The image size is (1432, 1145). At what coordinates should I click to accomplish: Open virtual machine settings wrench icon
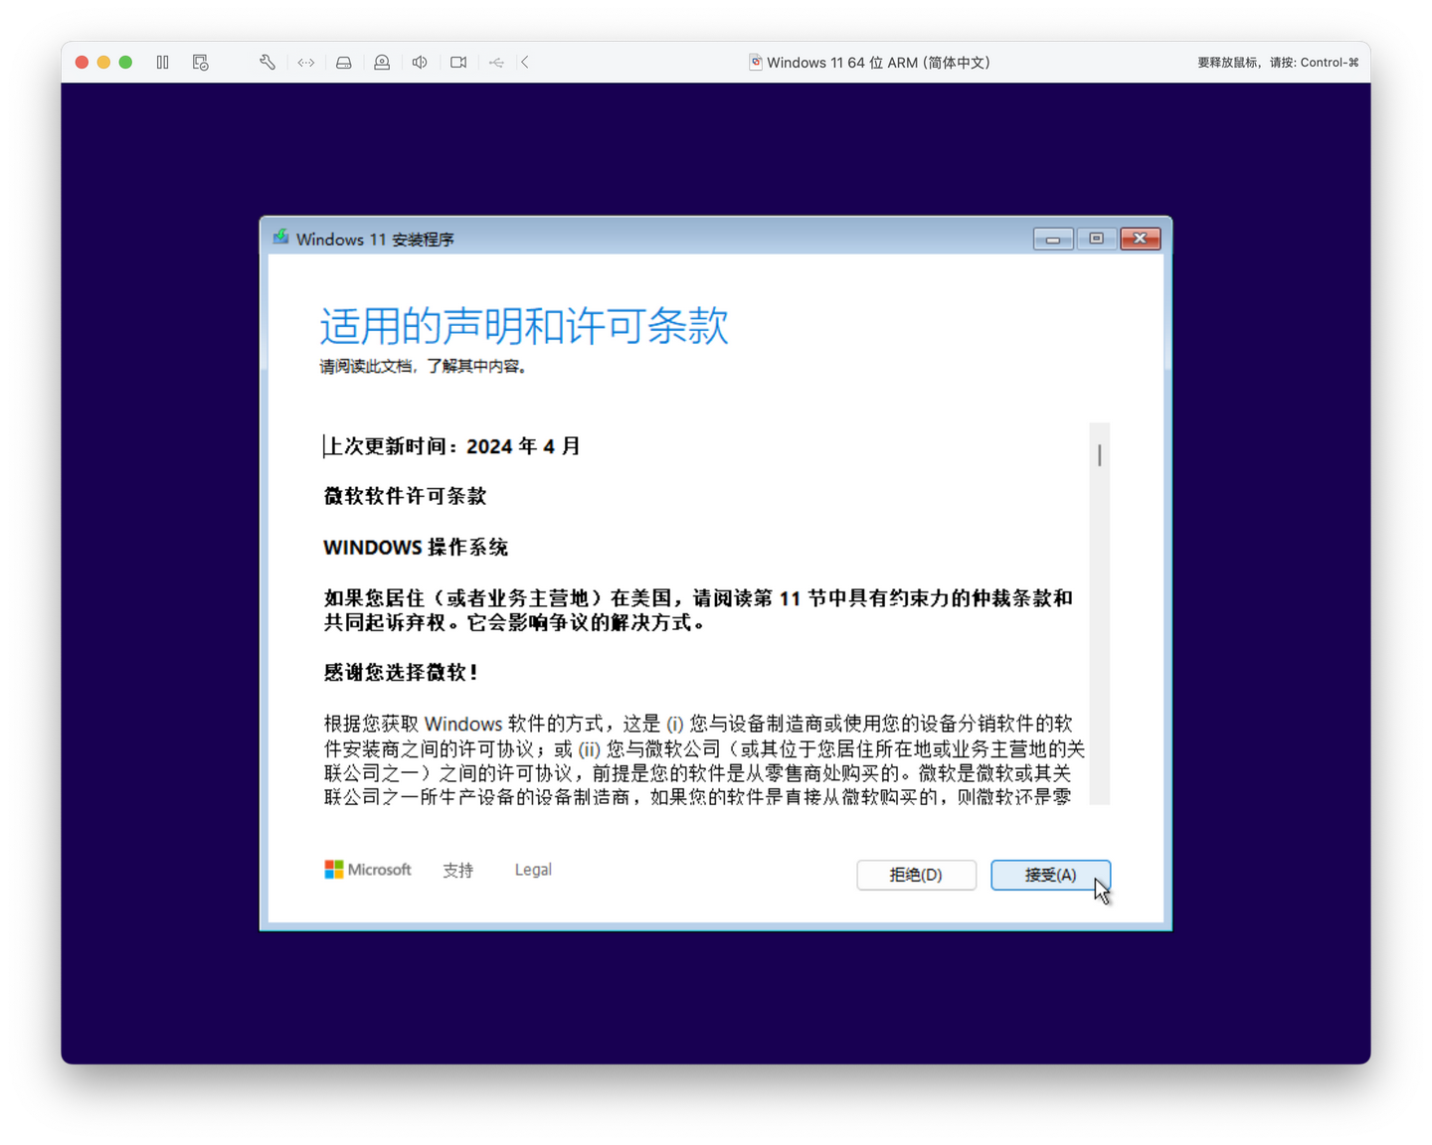[x=268, y=63]
